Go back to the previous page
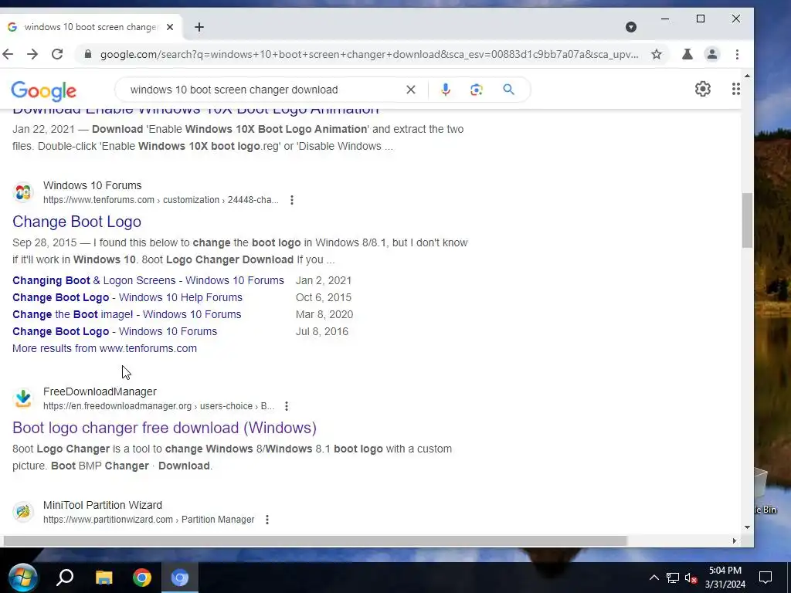 pyautogui.click(x=8, y=54)
